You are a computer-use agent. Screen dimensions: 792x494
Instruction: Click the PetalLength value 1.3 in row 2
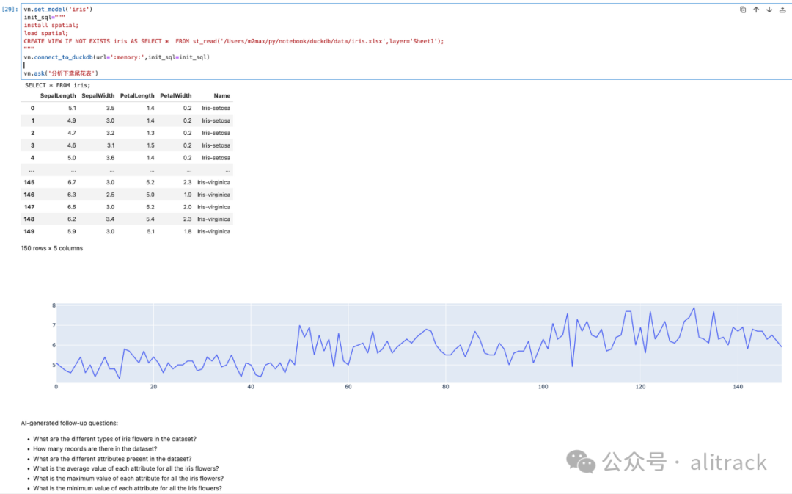[x=150, y=133]
